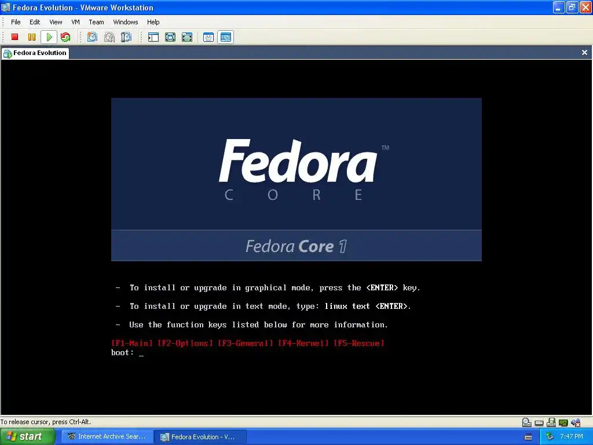Click the Fedora Core 1 banner text

coord(296,246)
